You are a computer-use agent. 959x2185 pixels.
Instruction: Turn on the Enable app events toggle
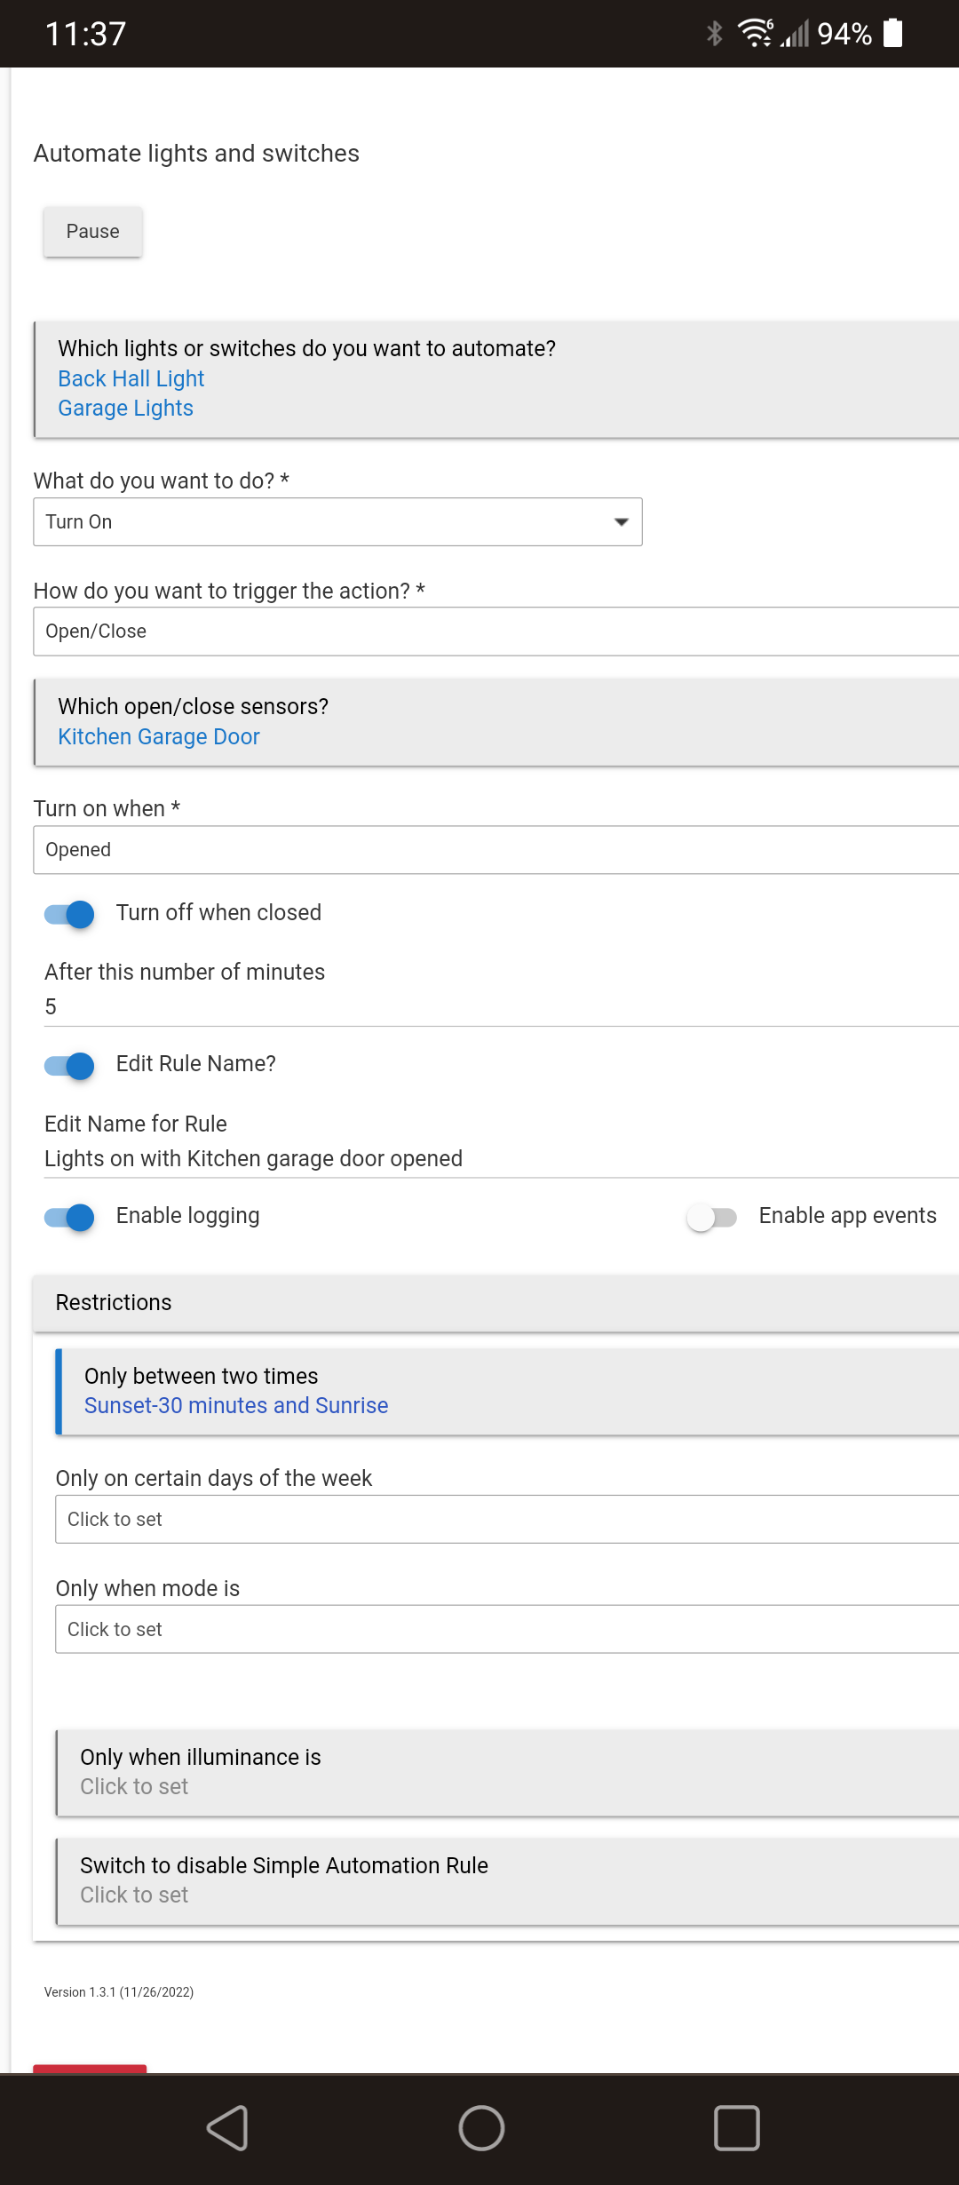pyautogui.click(x=711, y=1217)
